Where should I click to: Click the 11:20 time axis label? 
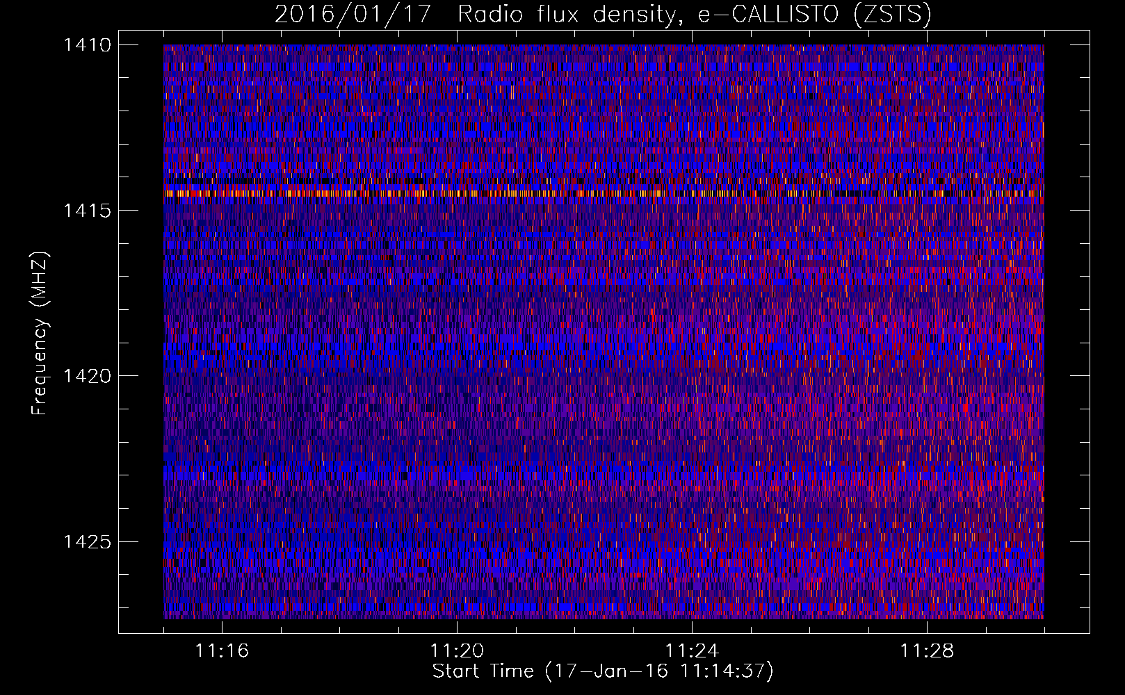pyautogui.click(x=457, y=651)
